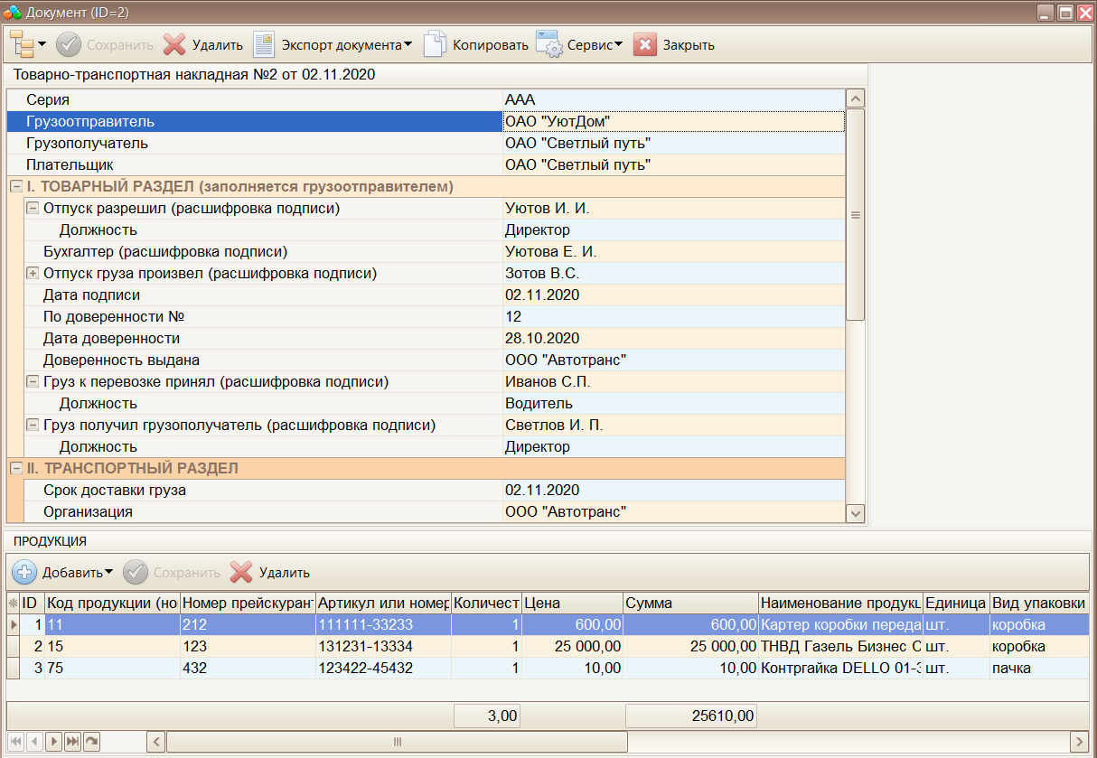Edit the Грузоотправитель value ОАО "УютДом"

[x=673, y=121]
